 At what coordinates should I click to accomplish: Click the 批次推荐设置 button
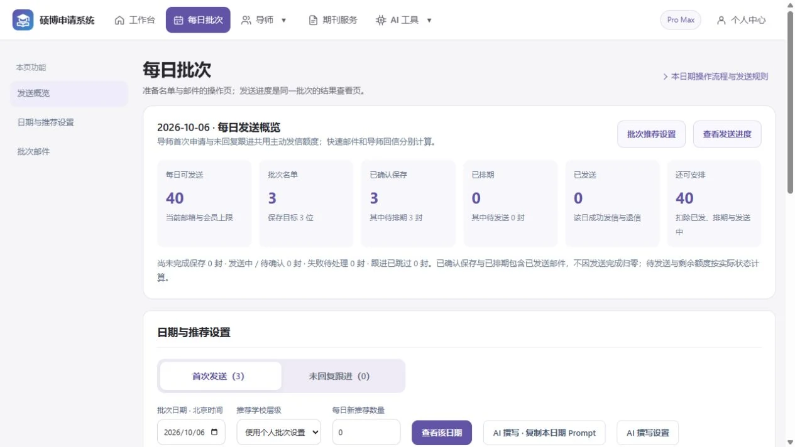pyautogui.click(x=651, y=134)
